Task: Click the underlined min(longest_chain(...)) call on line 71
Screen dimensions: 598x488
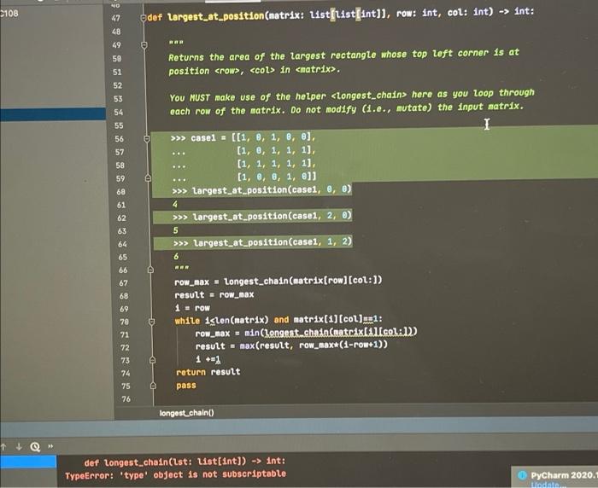Action: tap(331, 332)
